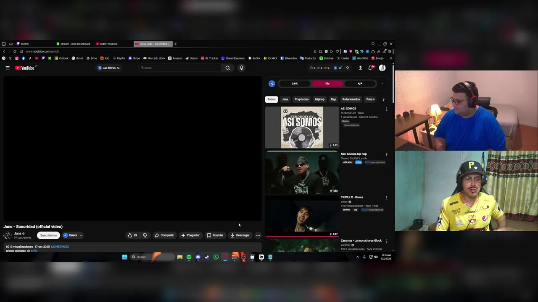Start voice search with microphone icon
The width and height of the screenshot is (538, 302).
pos(241,68)
